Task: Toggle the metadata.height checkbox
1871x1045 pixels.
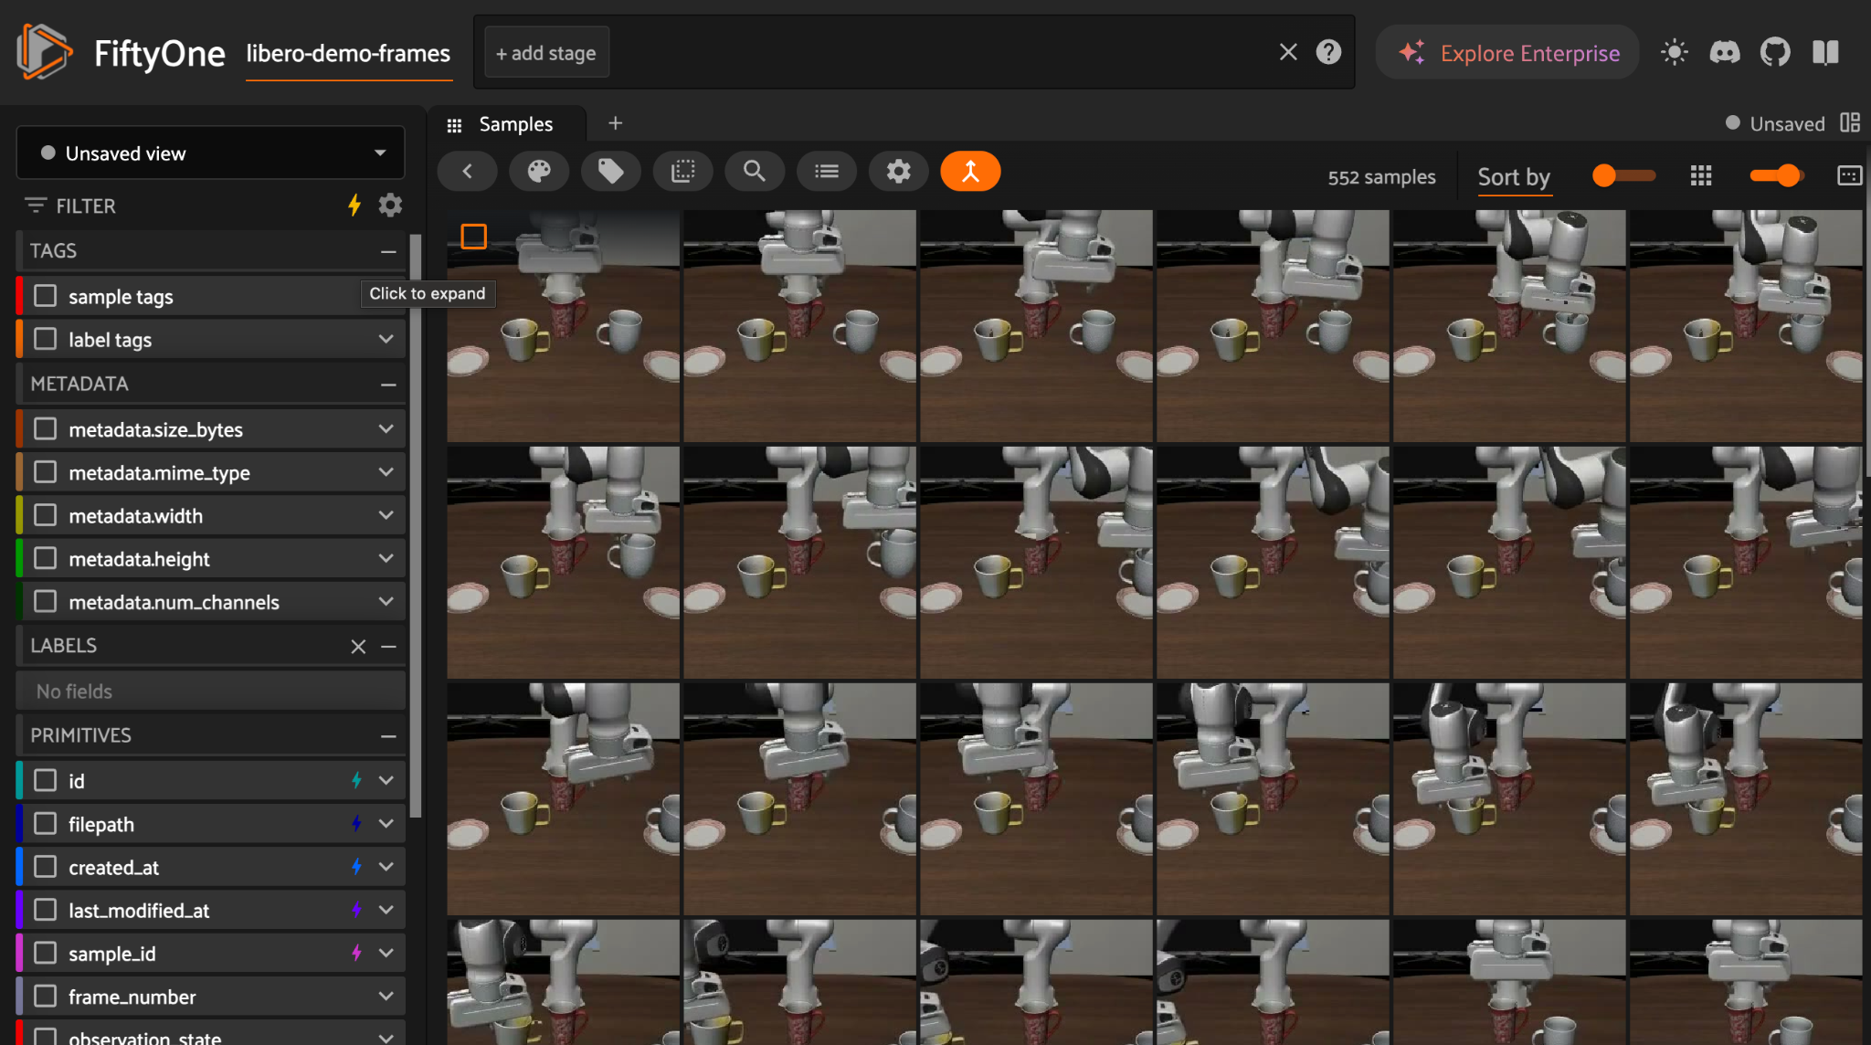Action: click(x=45, y=558)
